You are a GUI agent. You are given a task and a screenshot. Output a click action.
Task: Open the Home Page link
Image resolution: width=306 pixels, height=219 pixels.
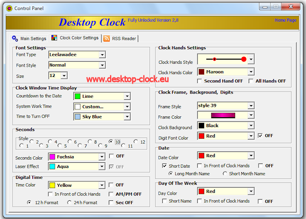point(285,20)
